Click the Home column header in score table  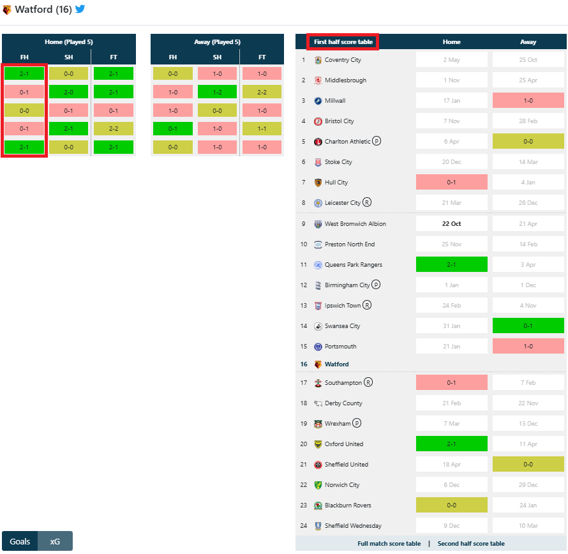coord(451,42)
